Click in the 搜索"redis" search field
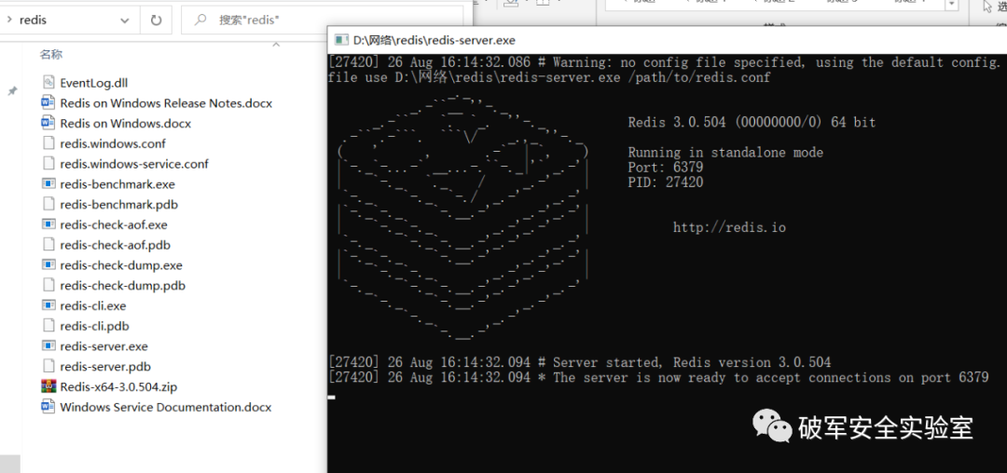 (x=322, y=20)
